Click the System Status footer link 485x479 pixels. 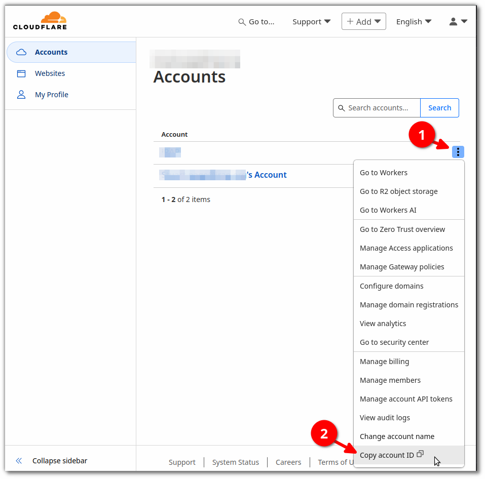pos(235,462)
